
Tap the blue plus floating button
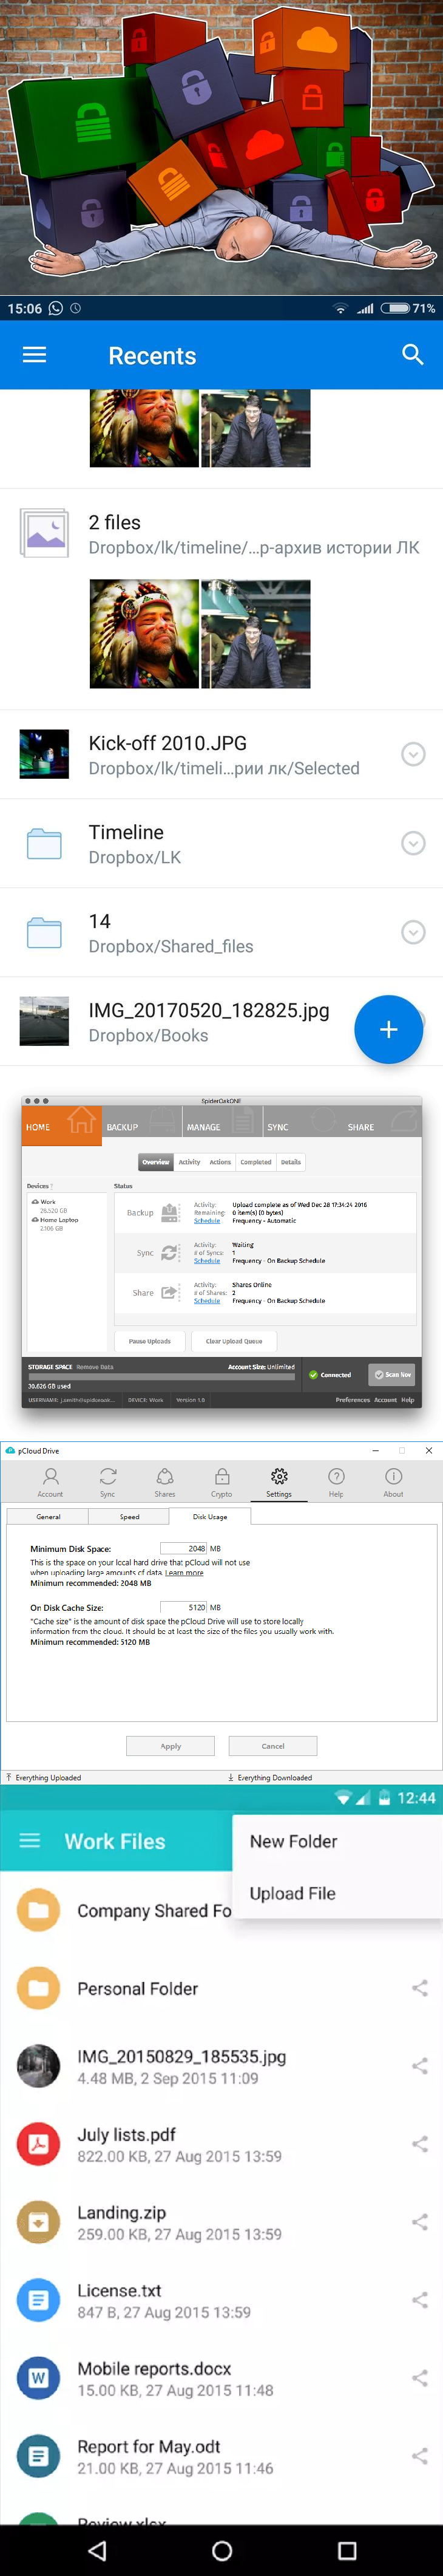pos(388,1029)
